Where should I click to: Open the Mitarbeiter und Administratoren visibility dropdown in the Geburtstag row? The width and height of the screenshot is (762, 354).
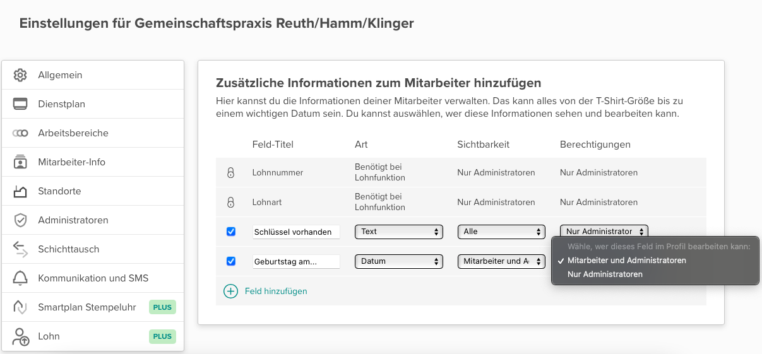(x=501, y=261)
